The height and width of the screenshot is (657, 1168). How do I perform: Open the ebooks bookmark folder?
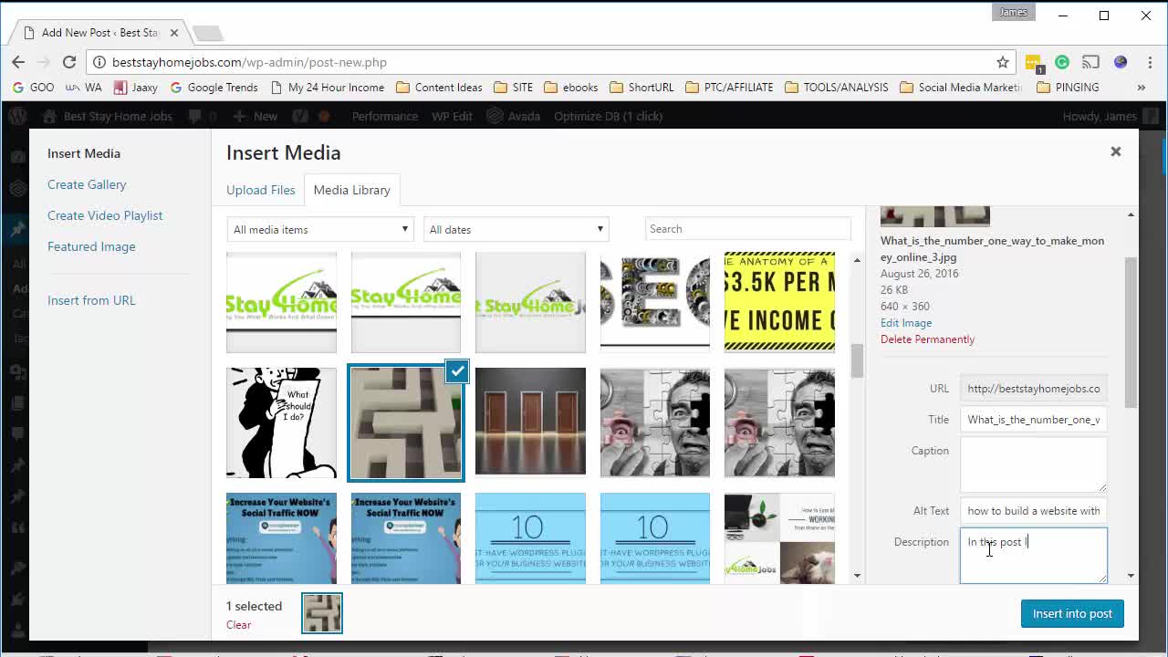pyautogui.click(x=570, y=88)
